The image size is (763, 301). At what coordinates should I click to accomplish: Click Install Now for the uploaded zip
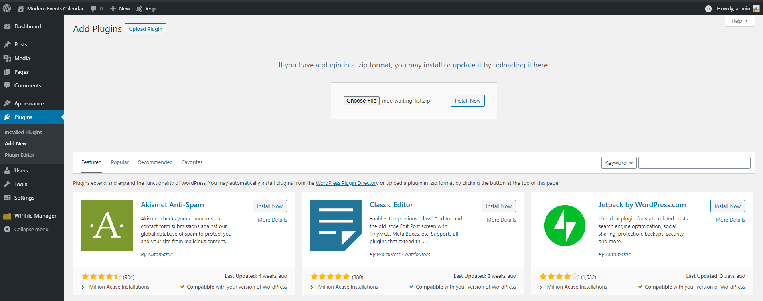(x=468, y=101)
